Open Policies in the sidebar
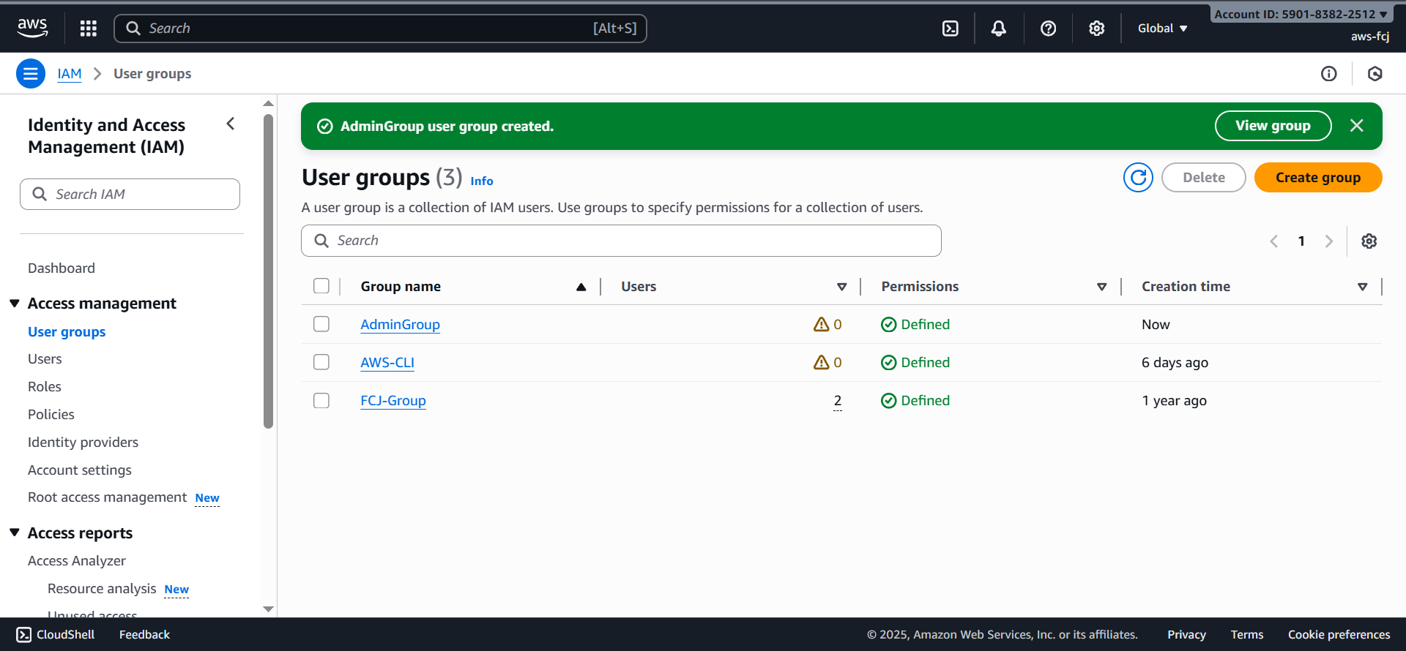The height and width of the screenshot is (651, 1406). click(51, 414)
